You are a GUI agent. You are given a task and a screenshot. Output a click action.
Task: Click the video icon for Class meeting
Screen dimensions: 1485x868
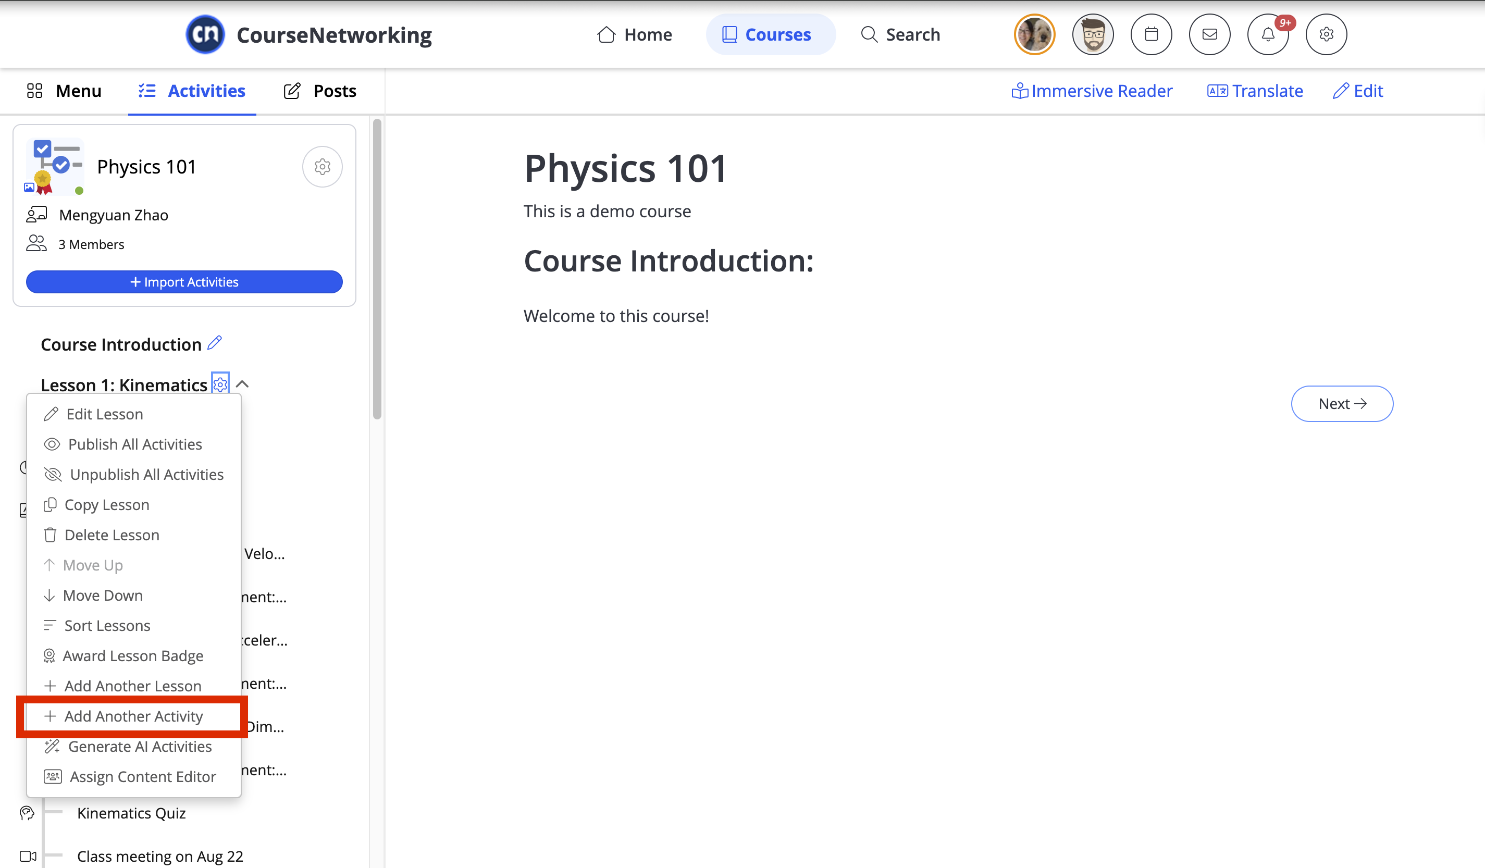(x=28, y=855)
